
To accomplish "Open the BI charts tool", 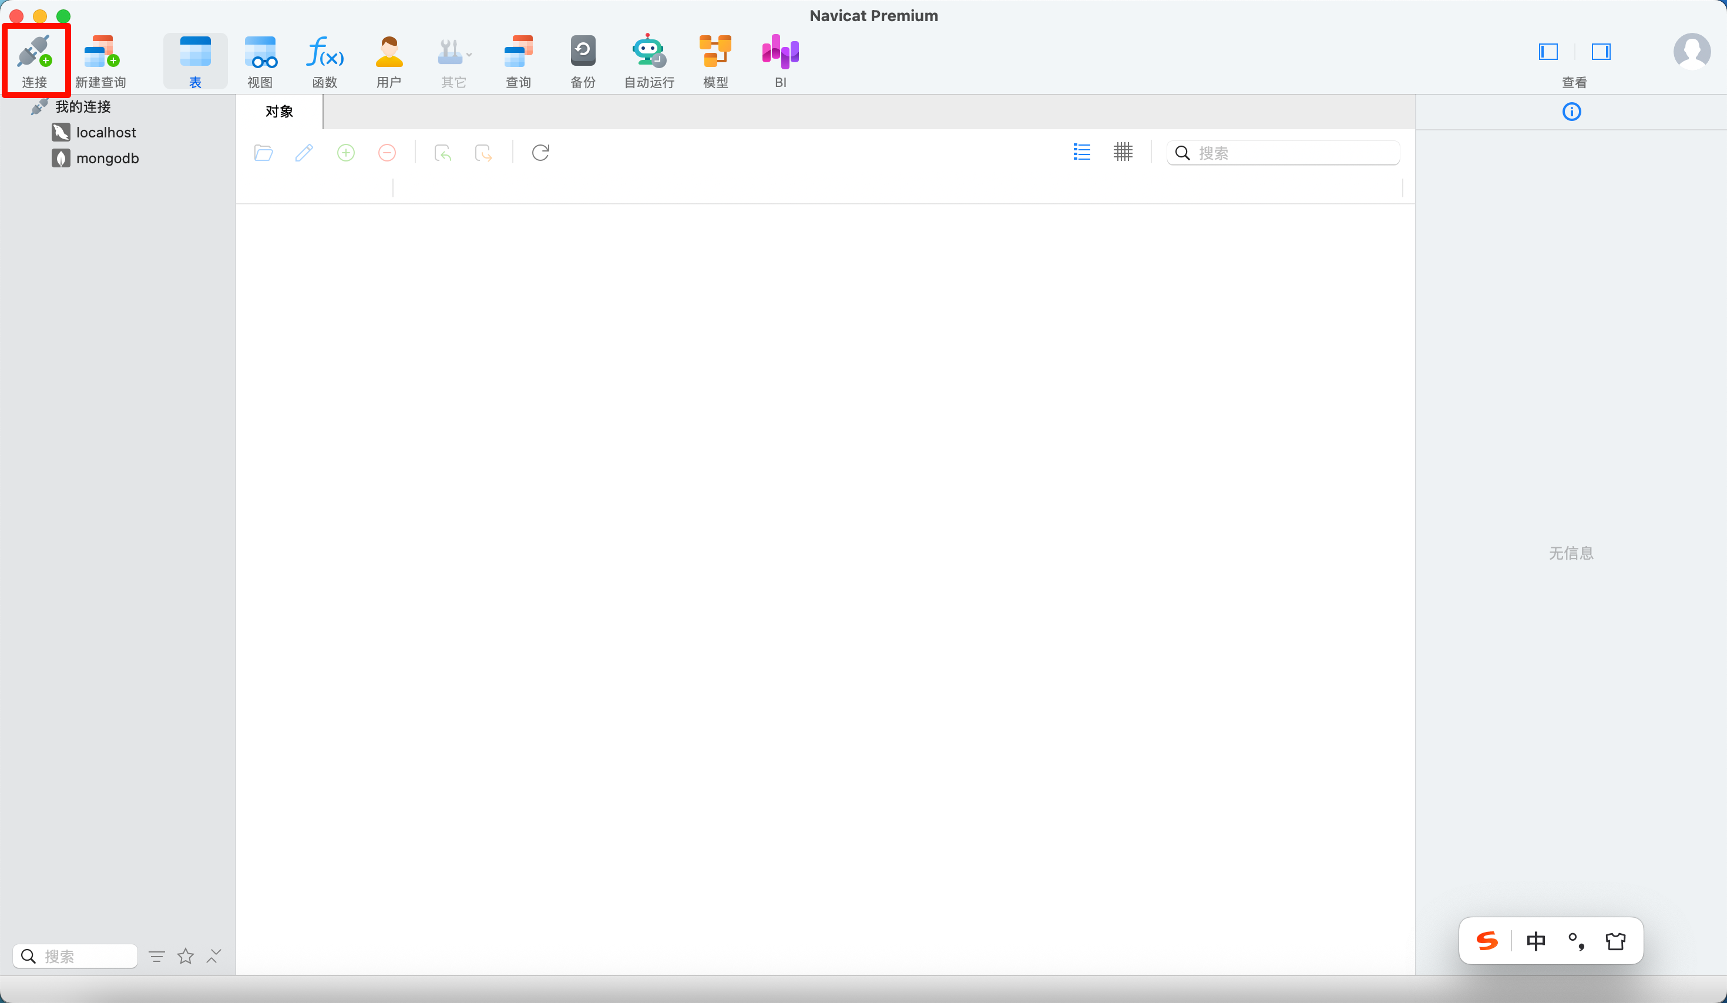I will [780, 53].
